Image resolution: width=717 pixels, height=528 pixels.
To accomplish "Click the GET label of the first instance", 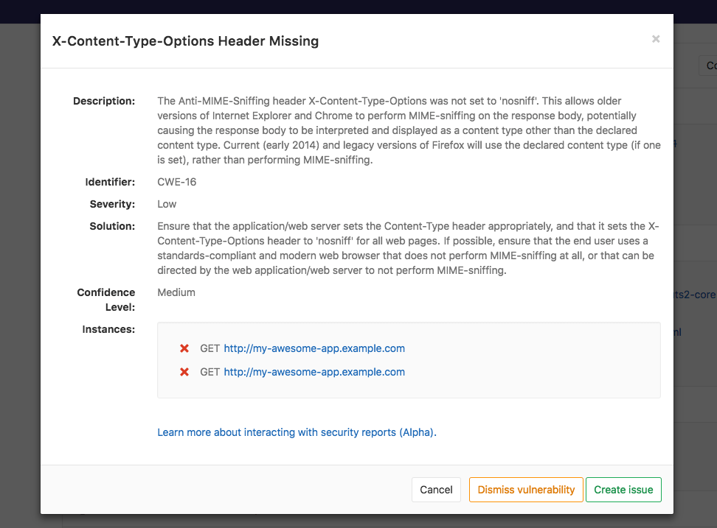I will click(209, 348).
